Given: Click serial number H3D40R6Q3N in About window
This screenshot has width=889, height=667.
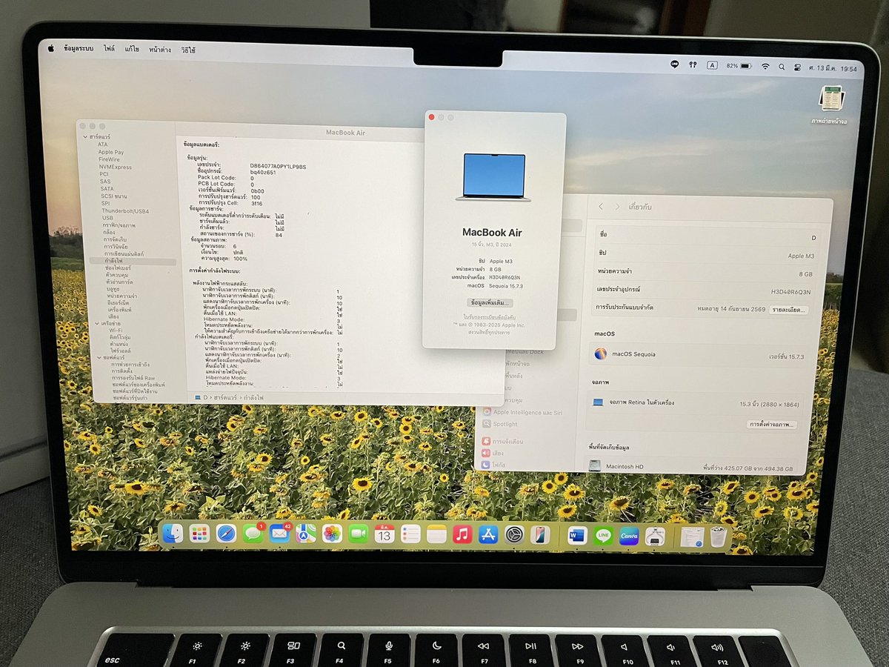Looking at the screenshot, I should click(506, 277).
